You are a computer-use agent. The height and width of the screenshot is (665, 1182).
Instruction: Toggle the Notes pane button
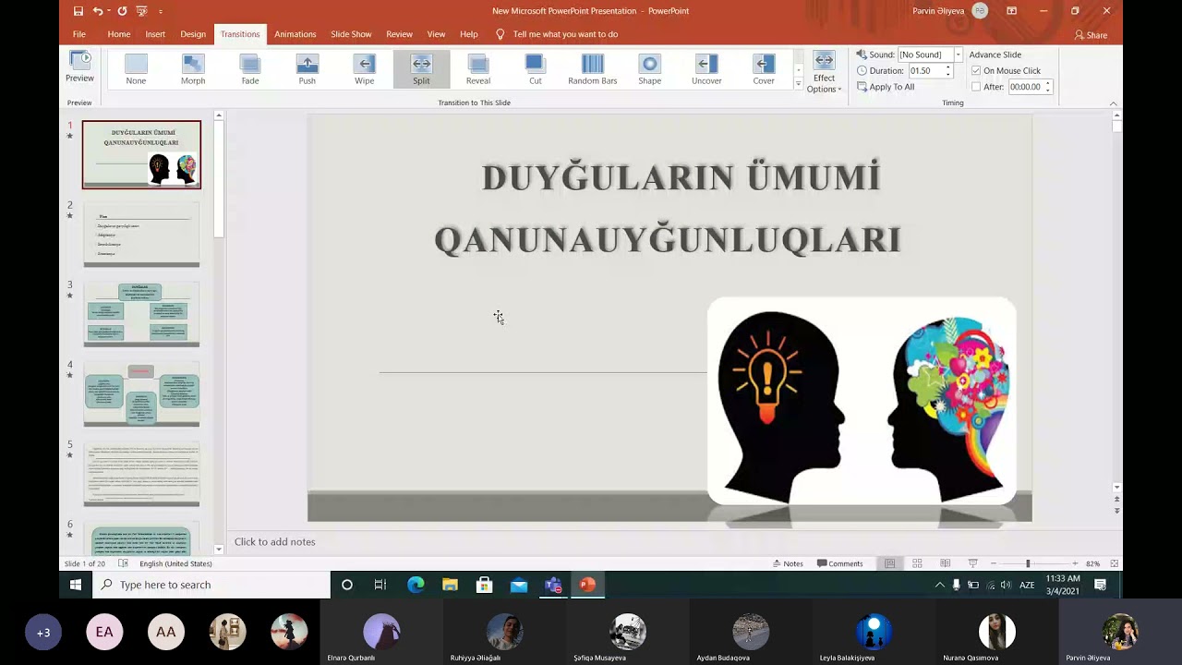[787, 563]
